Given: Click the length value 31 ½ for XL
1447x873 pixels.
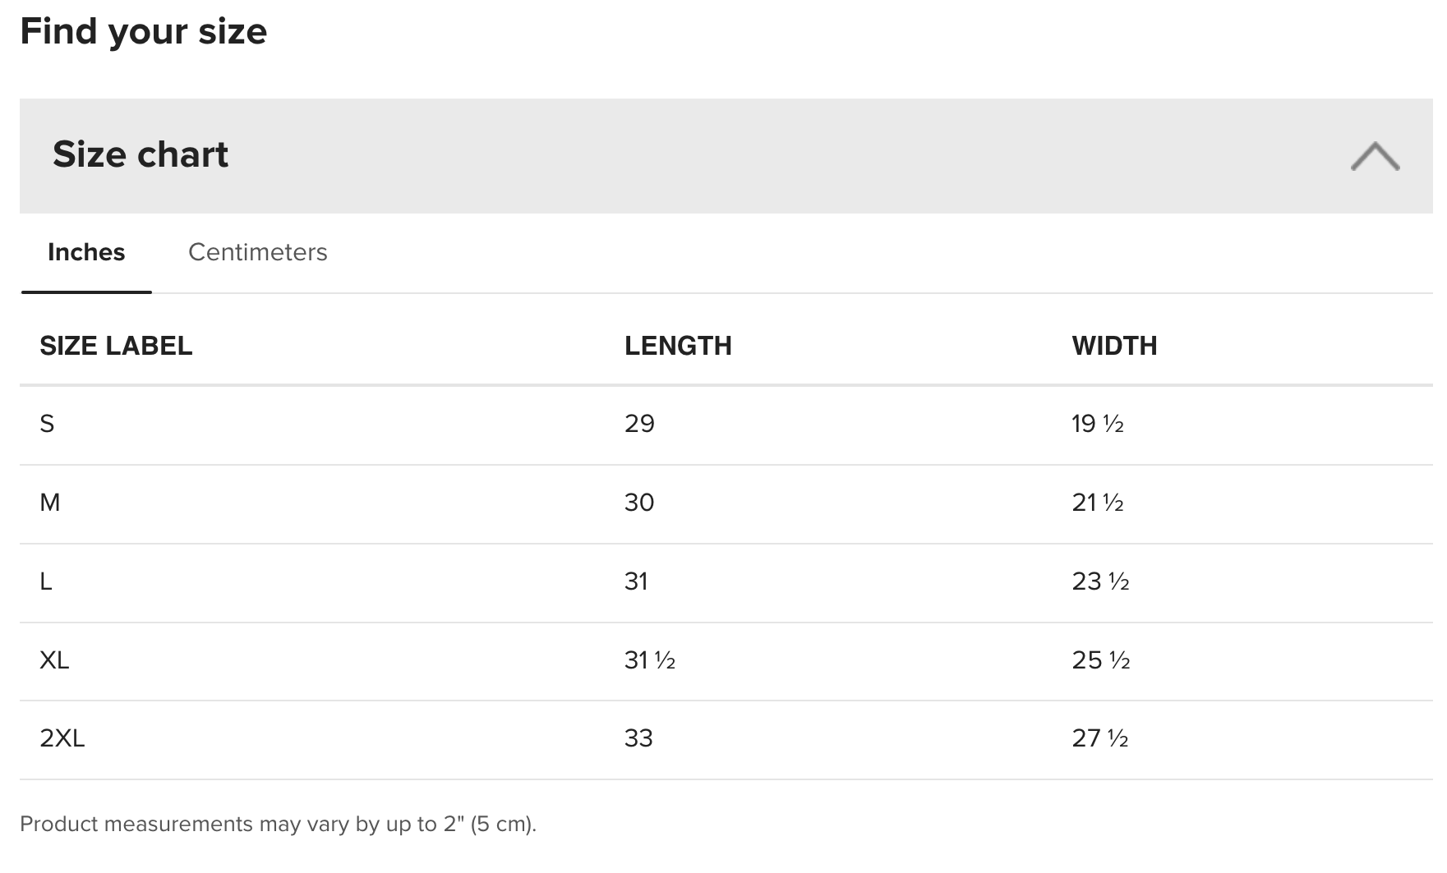Looking at the screenshot, I should click(650, 660).
